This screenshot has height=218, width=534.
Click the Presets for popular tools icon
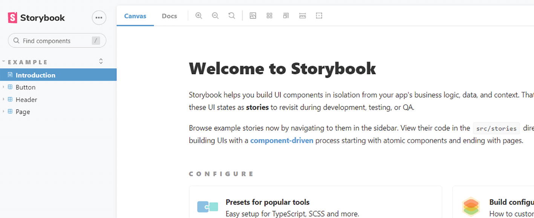click(208, 207)
